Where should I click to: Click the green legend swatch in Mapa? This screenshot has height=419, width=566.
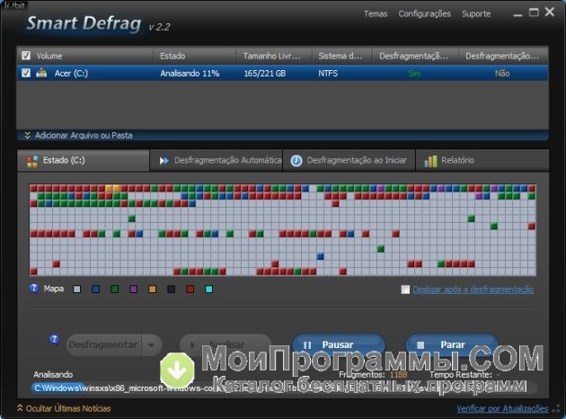(114, 289)
